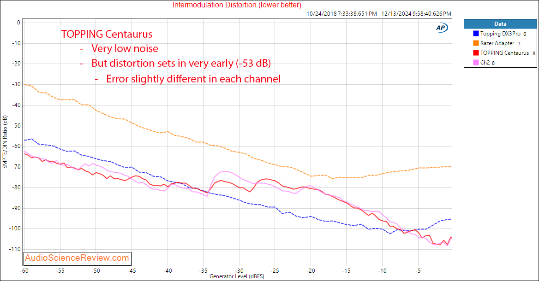
Task: Click the pink Ch2 legend swatch
Action: (x=476, y=63)
